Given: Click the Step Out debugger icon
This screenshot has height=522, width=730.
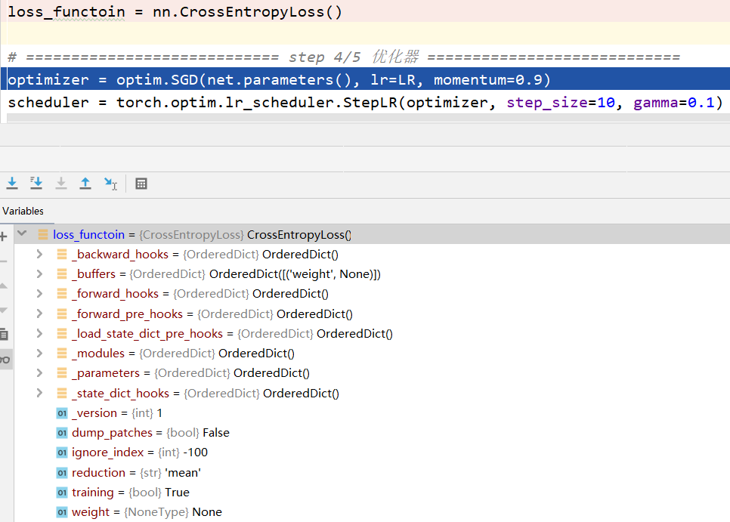Looking at the screenshot, I should 85,184.
